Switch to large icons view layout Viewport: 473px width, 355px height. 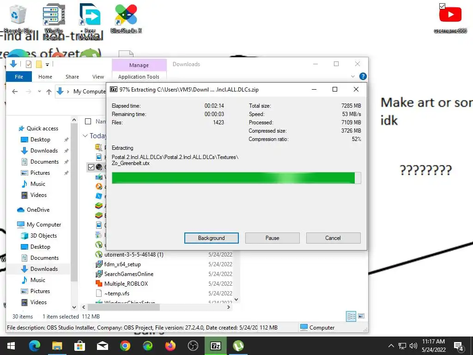click(x=361, y=316)
